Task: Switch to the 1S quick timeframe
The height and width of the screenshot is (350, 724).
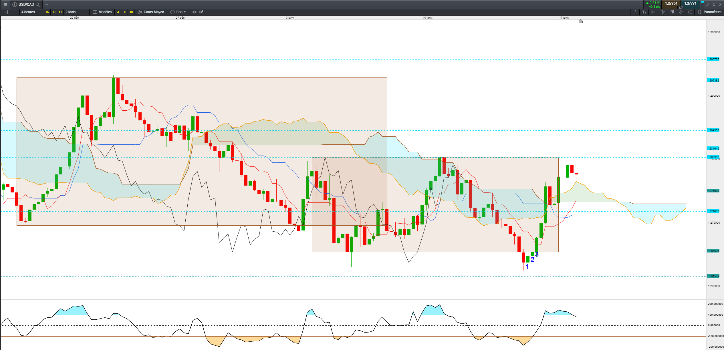Action: [x=60, y=12]
